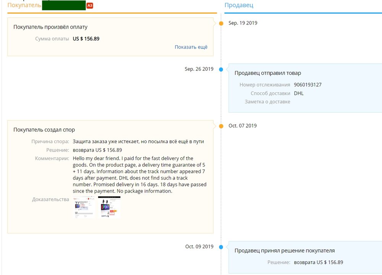The image size is (382, 275).
Task: Click the "Заметка о доставке" label
Action: coord(267,102)
